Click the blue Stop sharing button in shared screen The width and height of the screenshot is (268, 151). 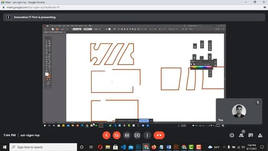click(144, 121)
